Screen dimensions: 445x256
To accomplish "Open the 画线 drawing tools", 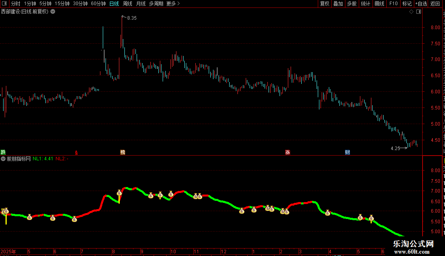I will coord(380,4).
